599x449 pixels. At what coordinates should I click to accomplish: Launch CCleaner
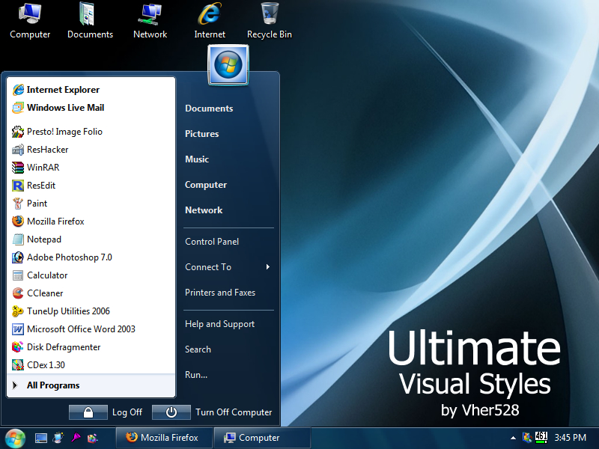point(91,293)
